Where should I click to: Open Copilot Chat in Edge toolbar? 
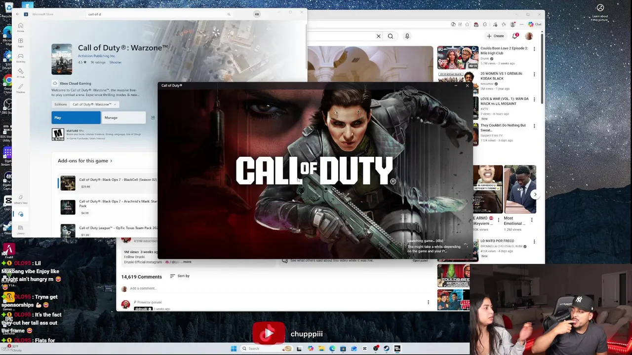point(535,24)
